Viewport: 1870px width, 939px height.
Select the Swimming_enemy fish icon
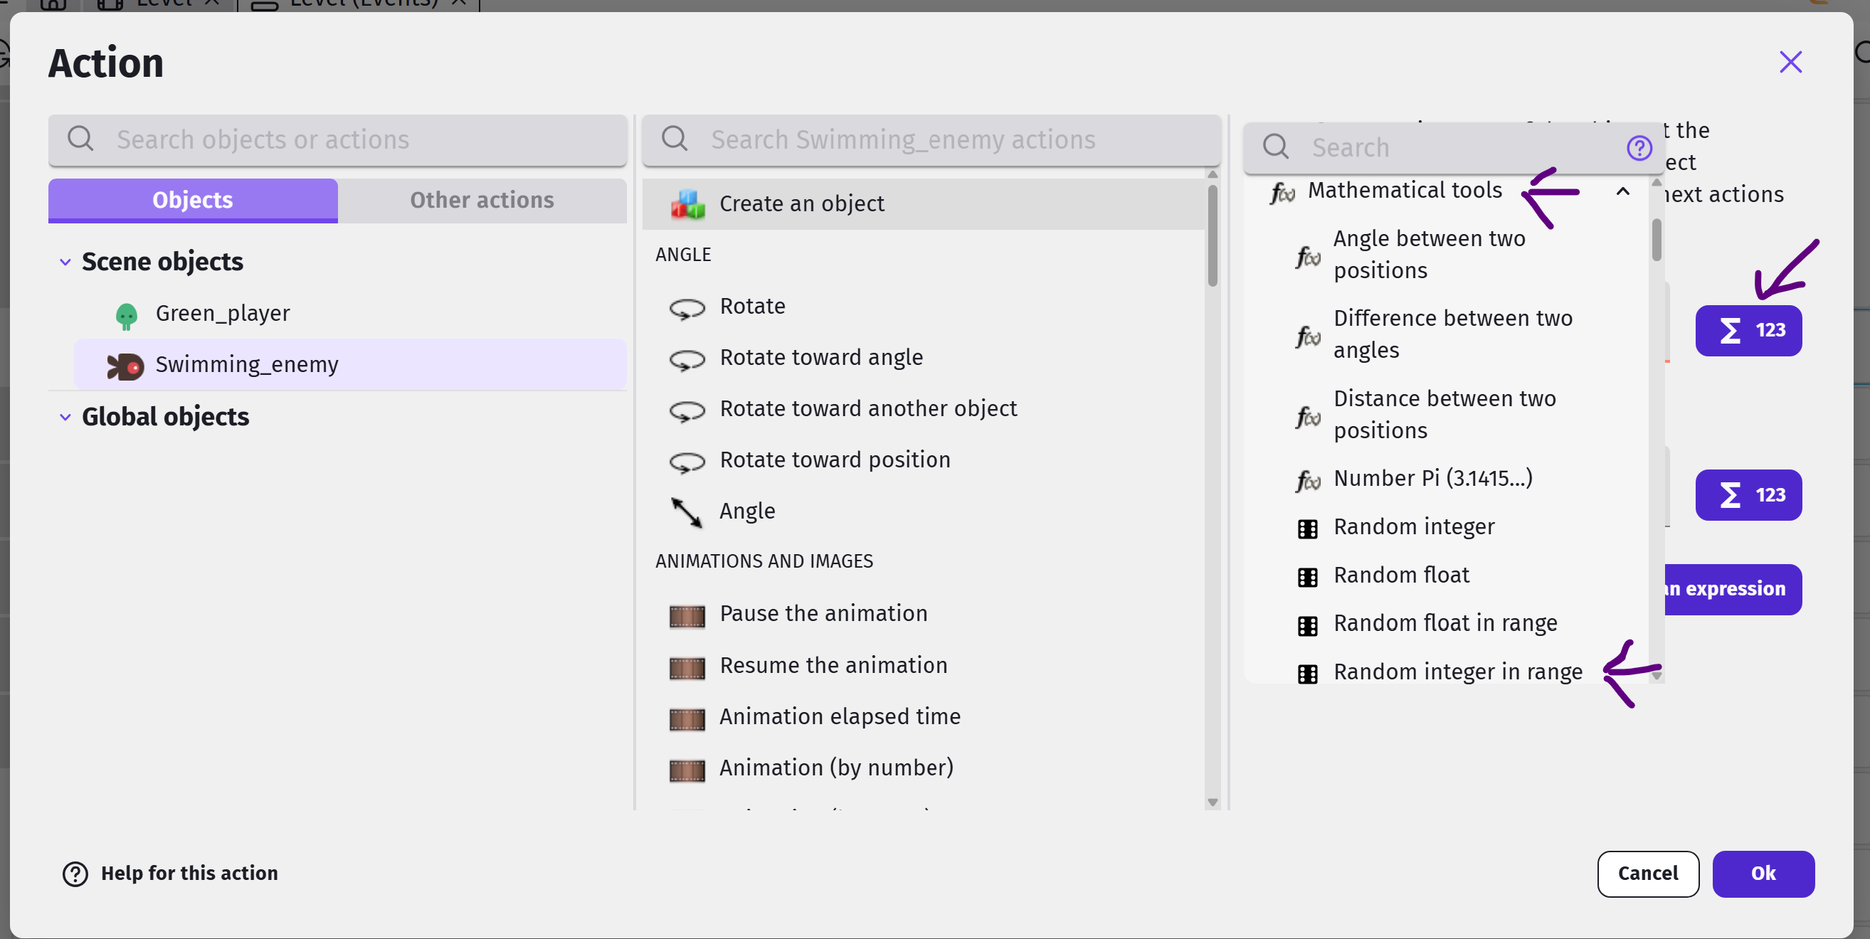click(125, 366)
